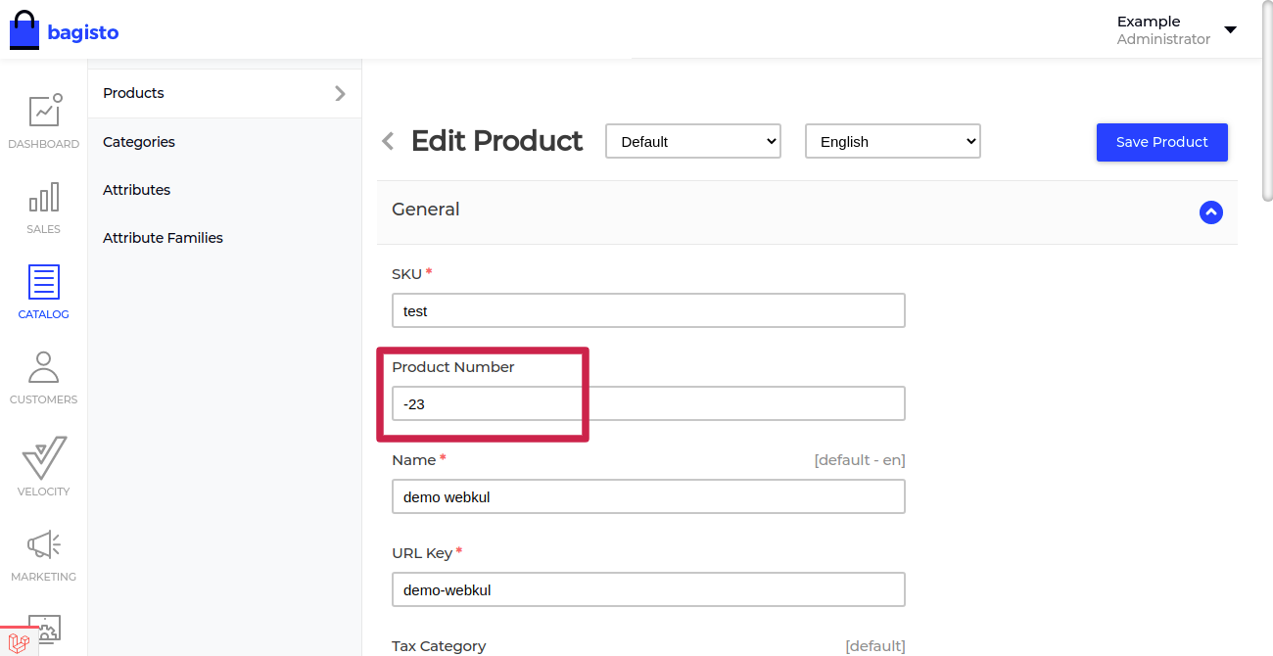This screenshot has height=656, width=1273.
Task: Select Categories in the catalog menu
Action: [x=138, y=141]
